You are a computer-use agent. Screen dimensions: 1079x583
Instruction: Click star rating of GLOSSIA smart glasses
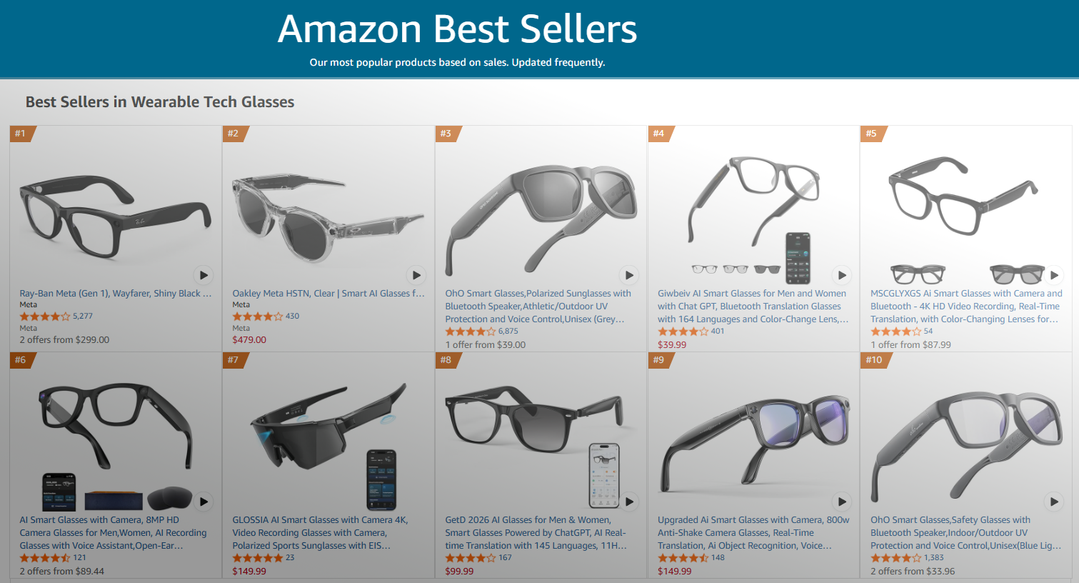257,558
